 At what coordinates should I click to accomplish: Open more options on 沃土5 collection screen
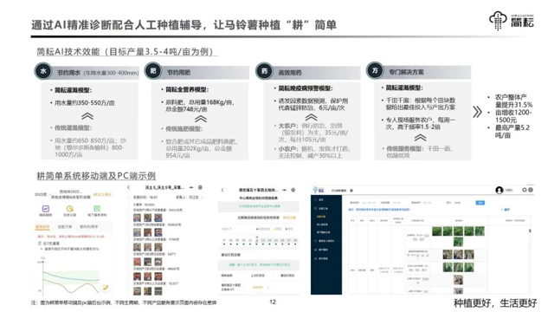[191, 187]
